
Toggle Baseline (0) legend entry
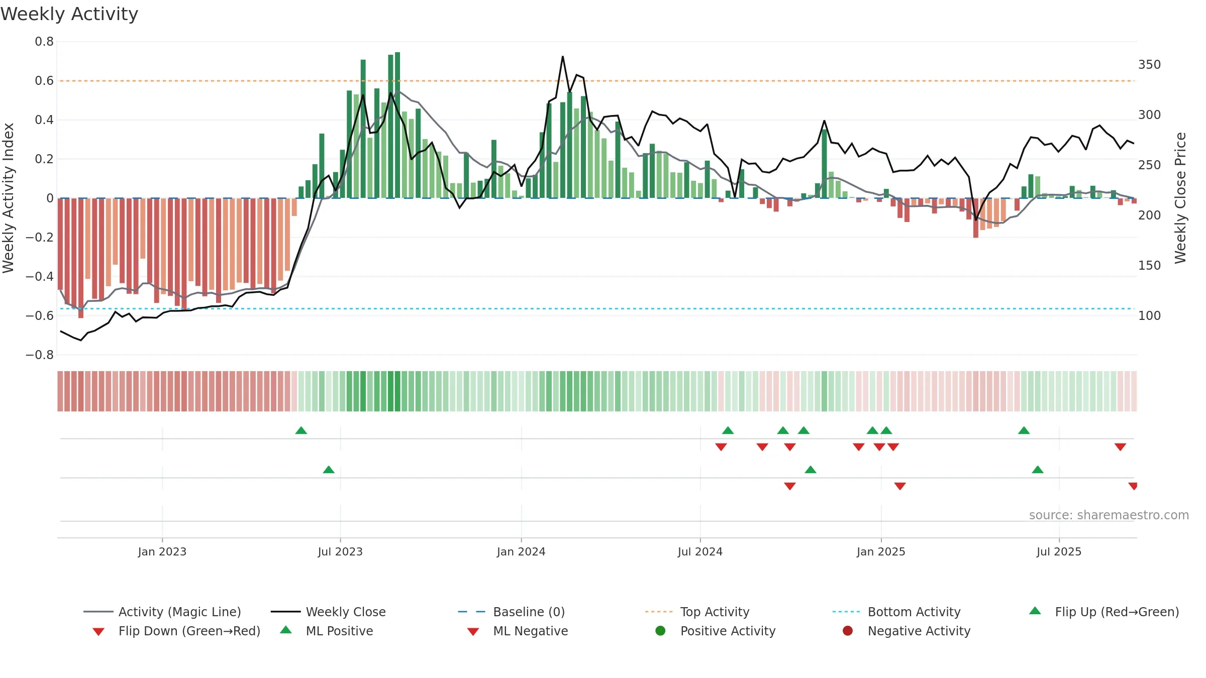[512, 612]
